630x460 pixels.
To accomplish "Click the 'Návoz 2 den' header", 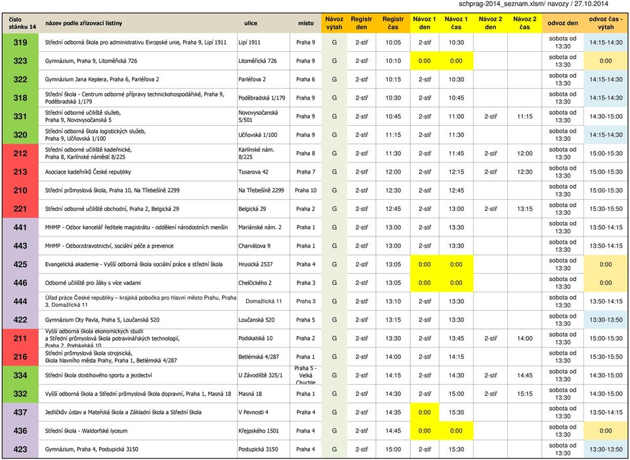I will tap(491, 23).
